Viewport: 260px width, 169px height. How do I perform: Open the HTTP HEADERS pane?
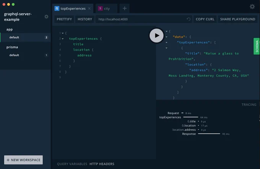coord(102,164)
